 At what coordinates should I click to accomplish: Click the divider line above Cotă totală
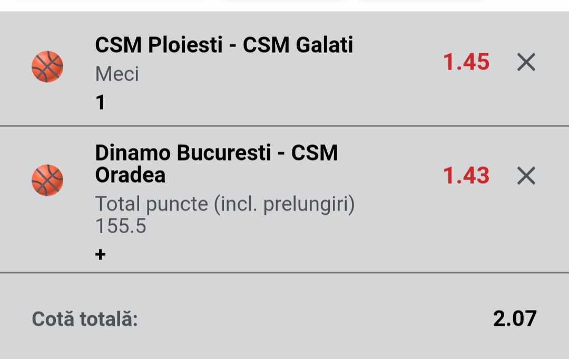tap(284, 273)
